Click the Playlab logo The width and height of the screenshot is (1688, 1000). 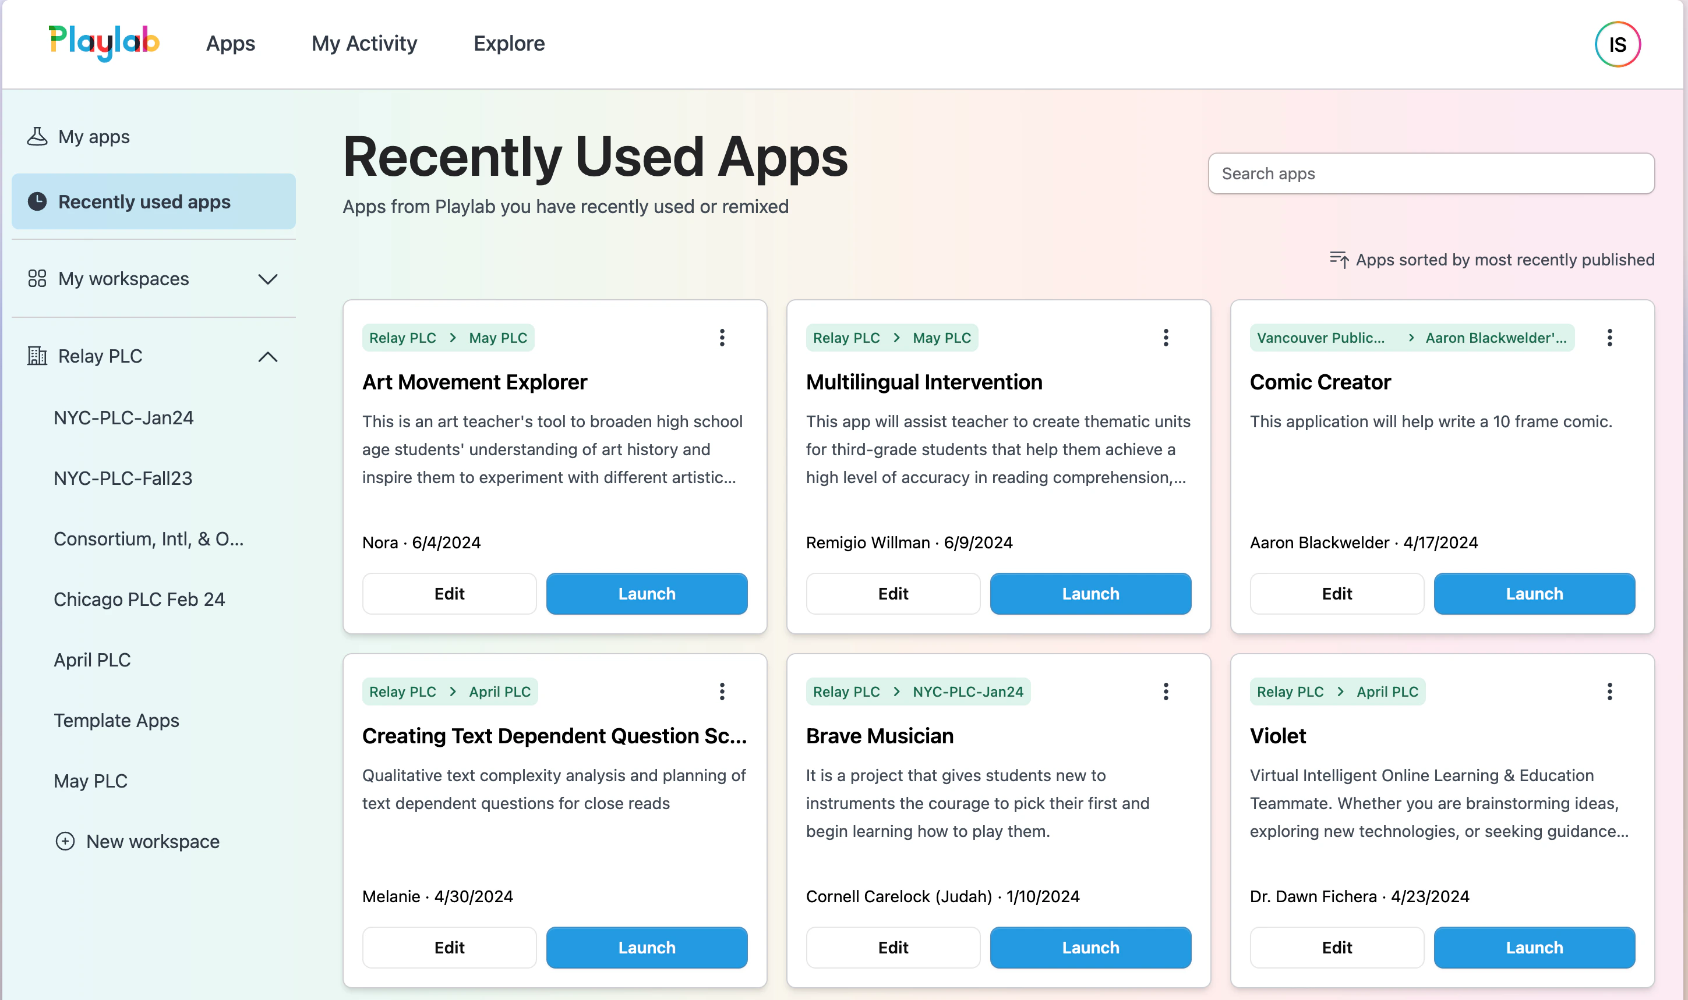104,43
